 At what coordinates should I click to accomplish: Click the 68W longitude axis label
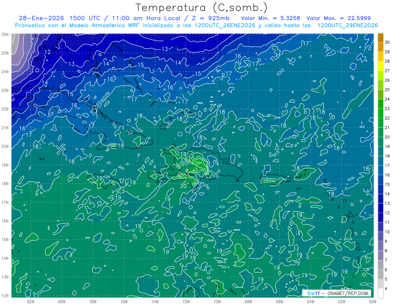coord(248,301)
